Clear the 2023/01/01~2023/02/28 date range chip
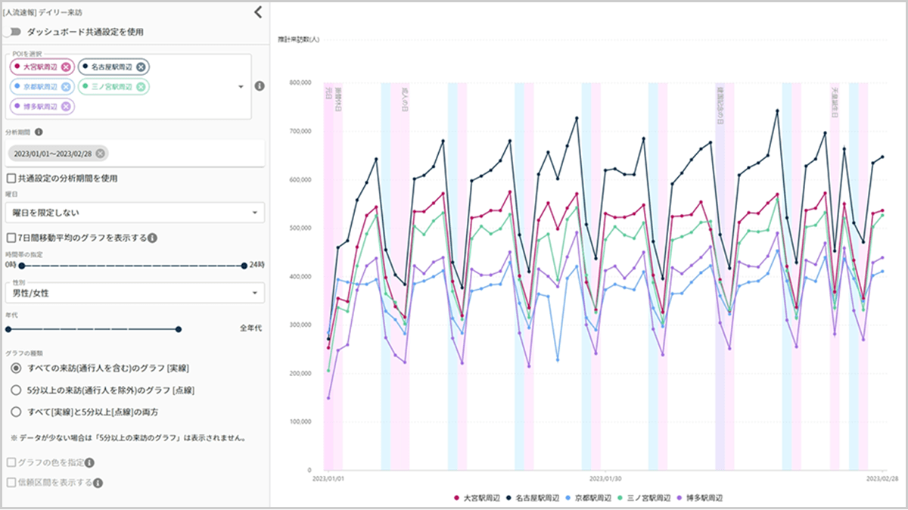The width and height of the screenshot is (908, 510). coord(100,154)
